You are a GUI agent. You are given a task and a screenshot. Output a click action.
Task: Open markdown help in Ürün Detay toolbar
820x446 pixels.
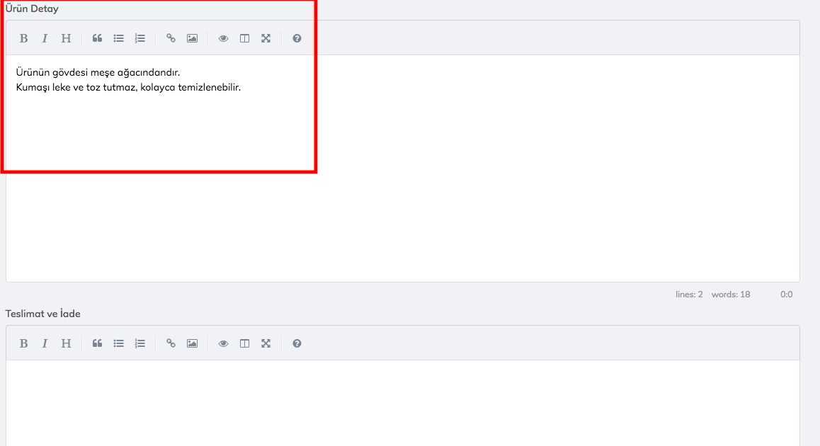pos(297,38)
